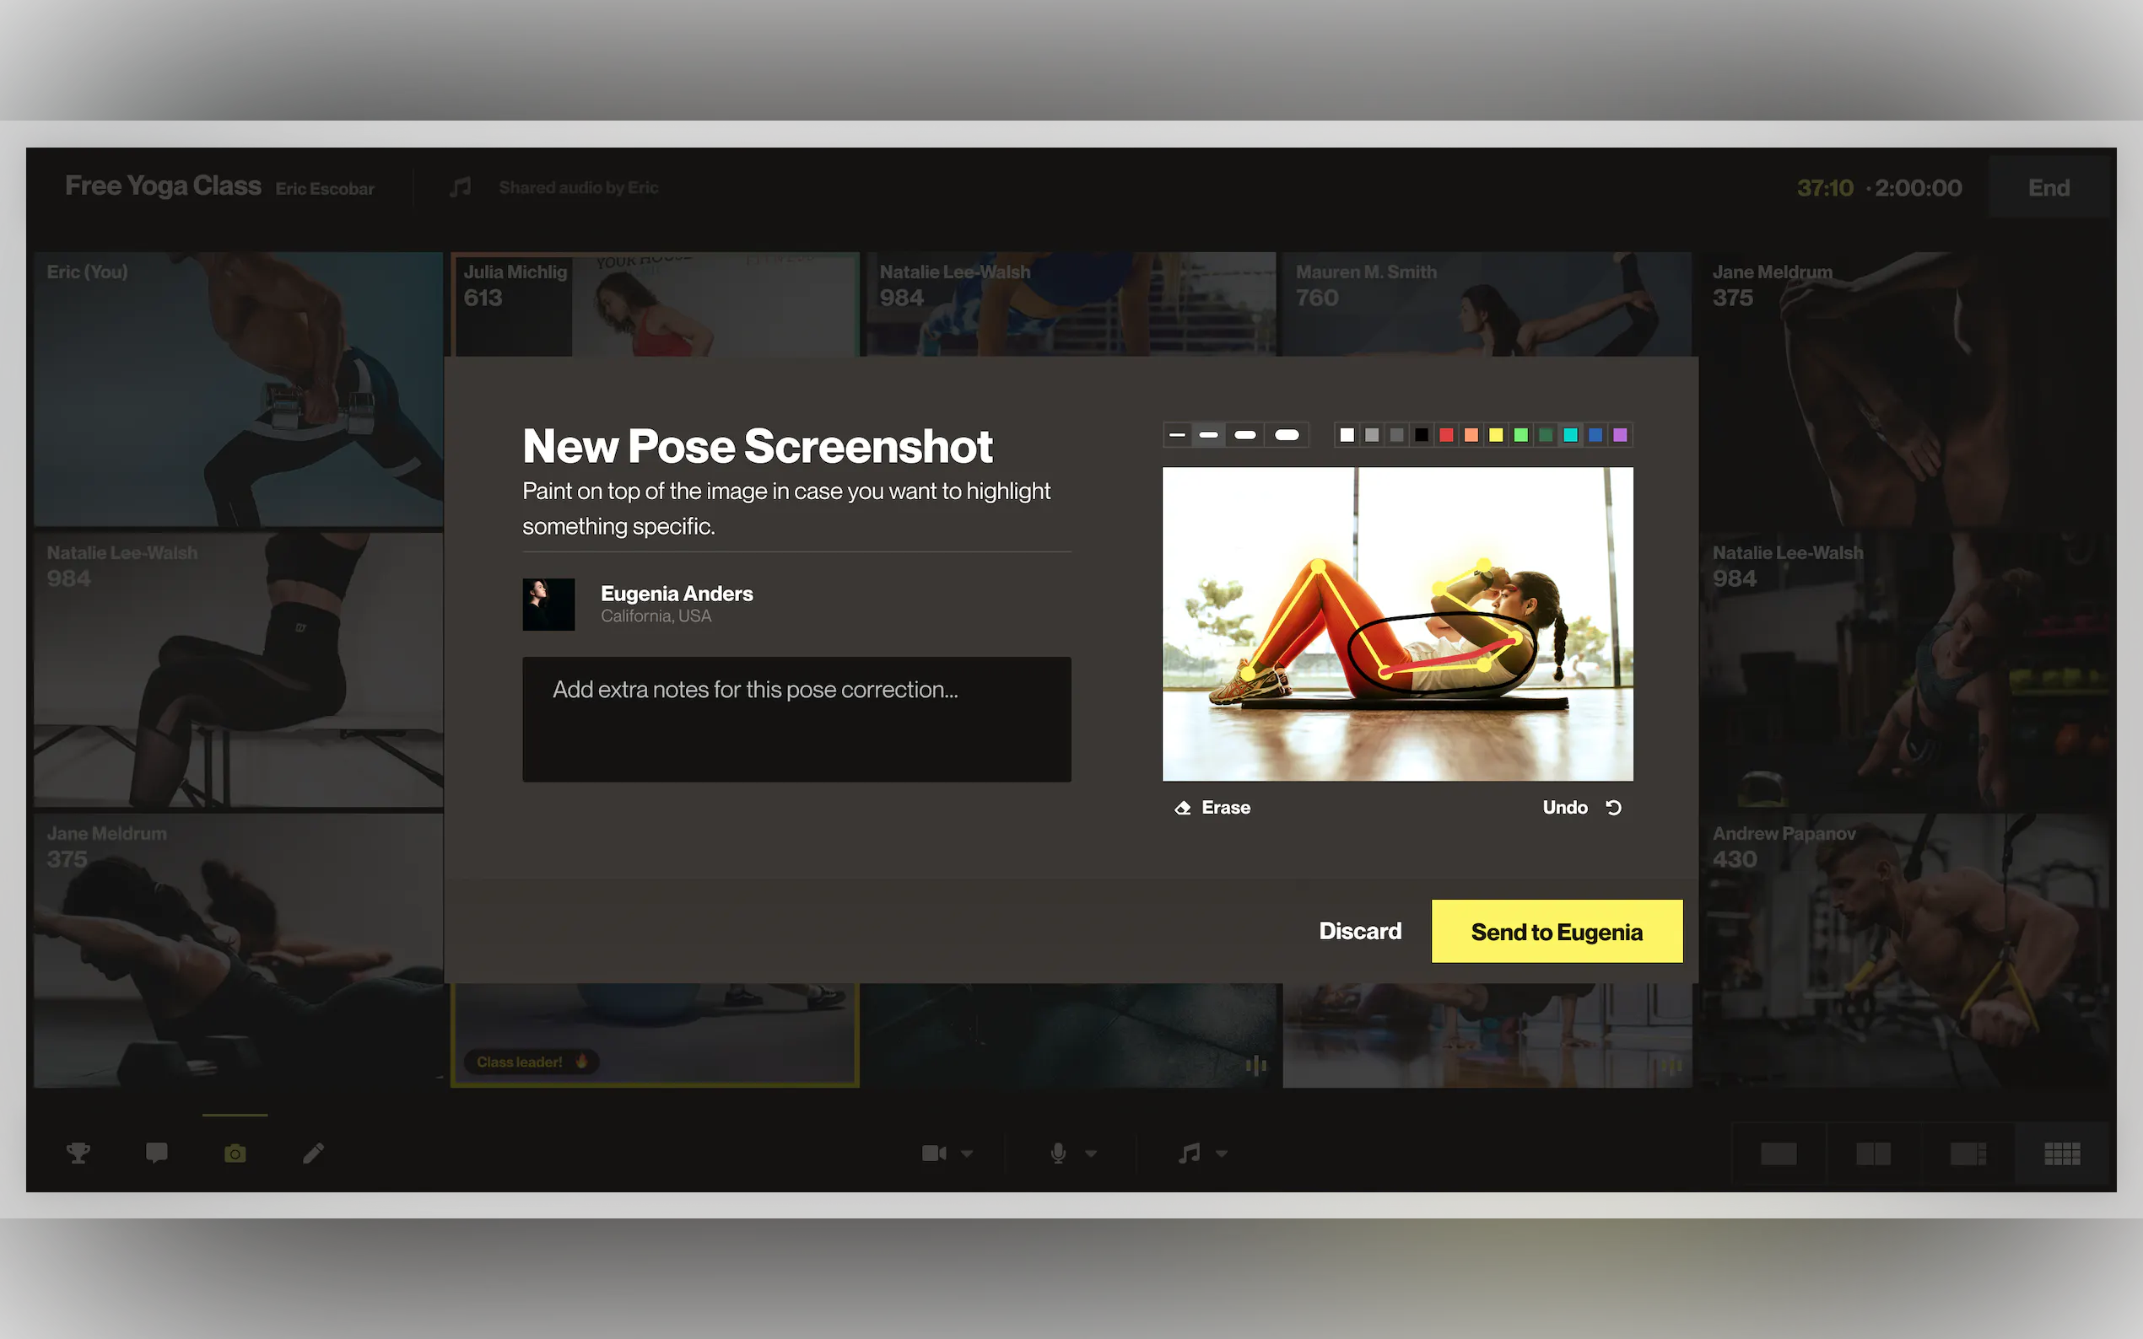The height and width of the screenshot is (1339, 2143).
Task: Pick the light green color swatch
Action: [1520, 435]
